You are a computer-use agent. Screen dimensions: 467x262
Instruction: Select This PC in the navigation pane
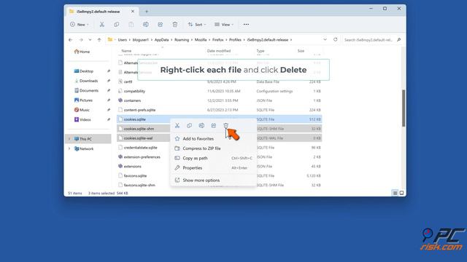click(85, 139)
